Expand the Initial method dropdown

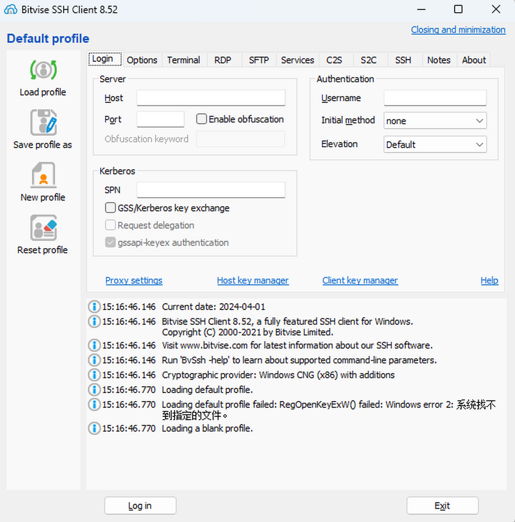click(435, 121)
